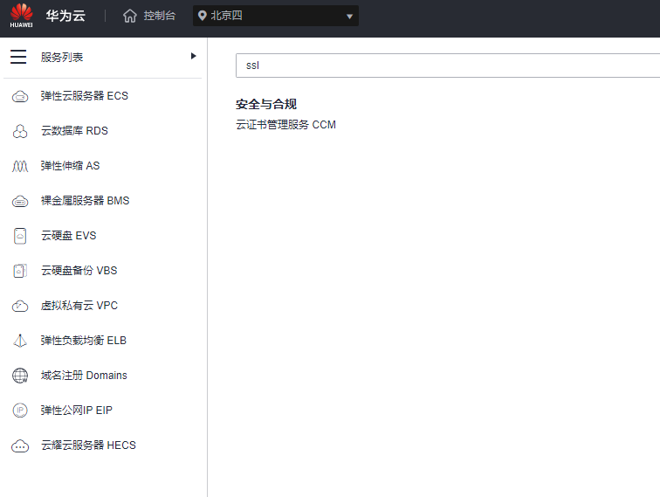Image resolution: width=660 pixels, height=497 pixels.
Task: Click the Auto Scaling AS icon
Action: [x=20, y=166]
